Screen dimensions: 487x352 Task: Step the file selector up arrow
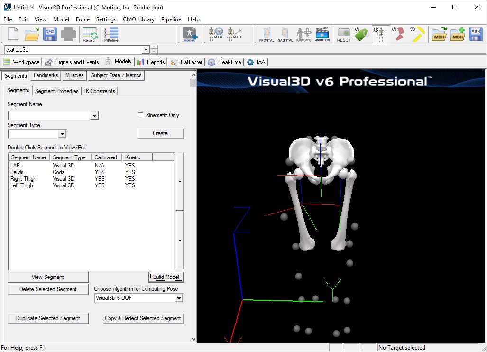coord(155,47)
